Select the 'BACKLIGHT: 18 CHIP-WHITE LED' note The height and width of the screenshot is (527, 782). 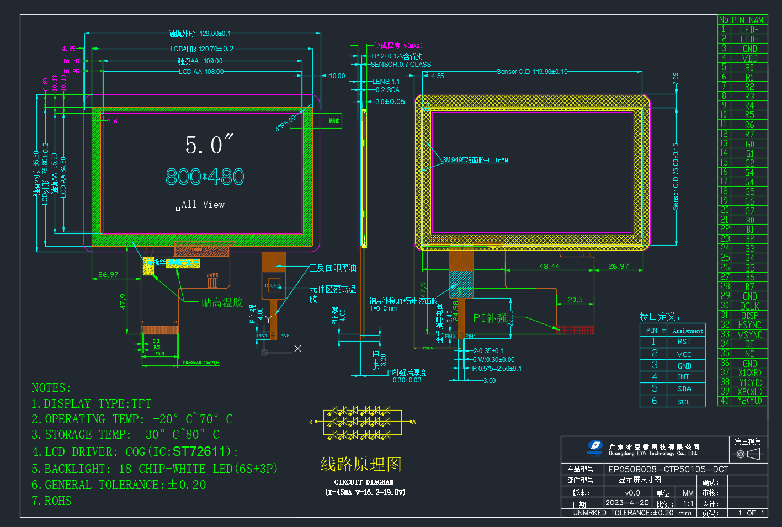point(155,469)
